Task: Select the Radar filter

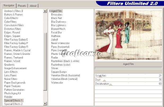Action: coord(54,57)
